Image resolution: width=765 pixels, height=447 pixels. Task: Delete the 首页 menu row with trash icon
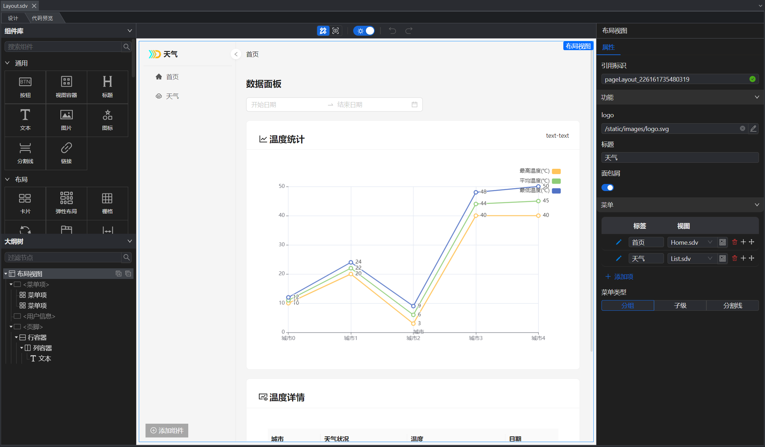(x=735, y=242)
